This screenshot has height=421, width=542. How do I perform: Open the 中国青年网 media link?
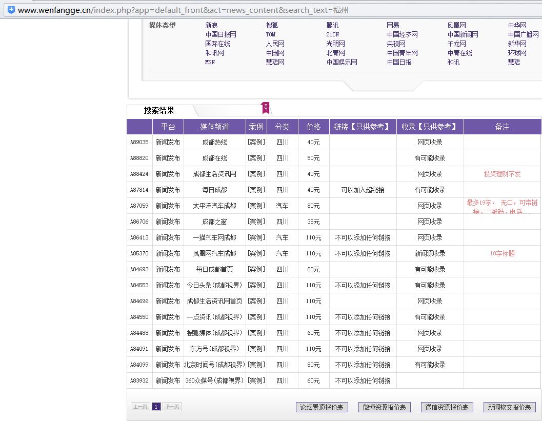click(403, 53)
